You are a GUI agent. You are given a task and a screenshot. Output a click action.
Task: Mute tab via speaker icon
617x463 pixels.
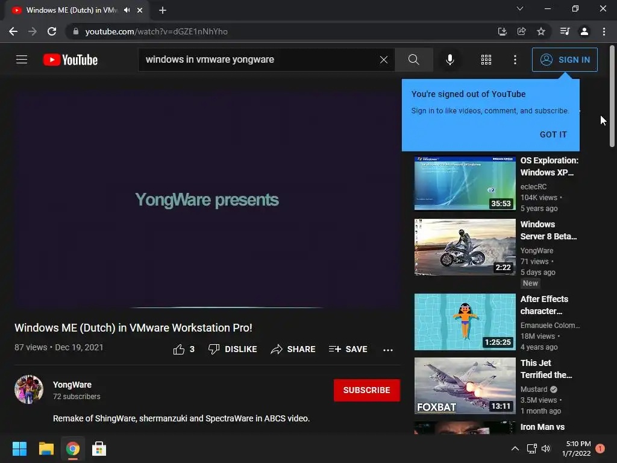[127, 10]
